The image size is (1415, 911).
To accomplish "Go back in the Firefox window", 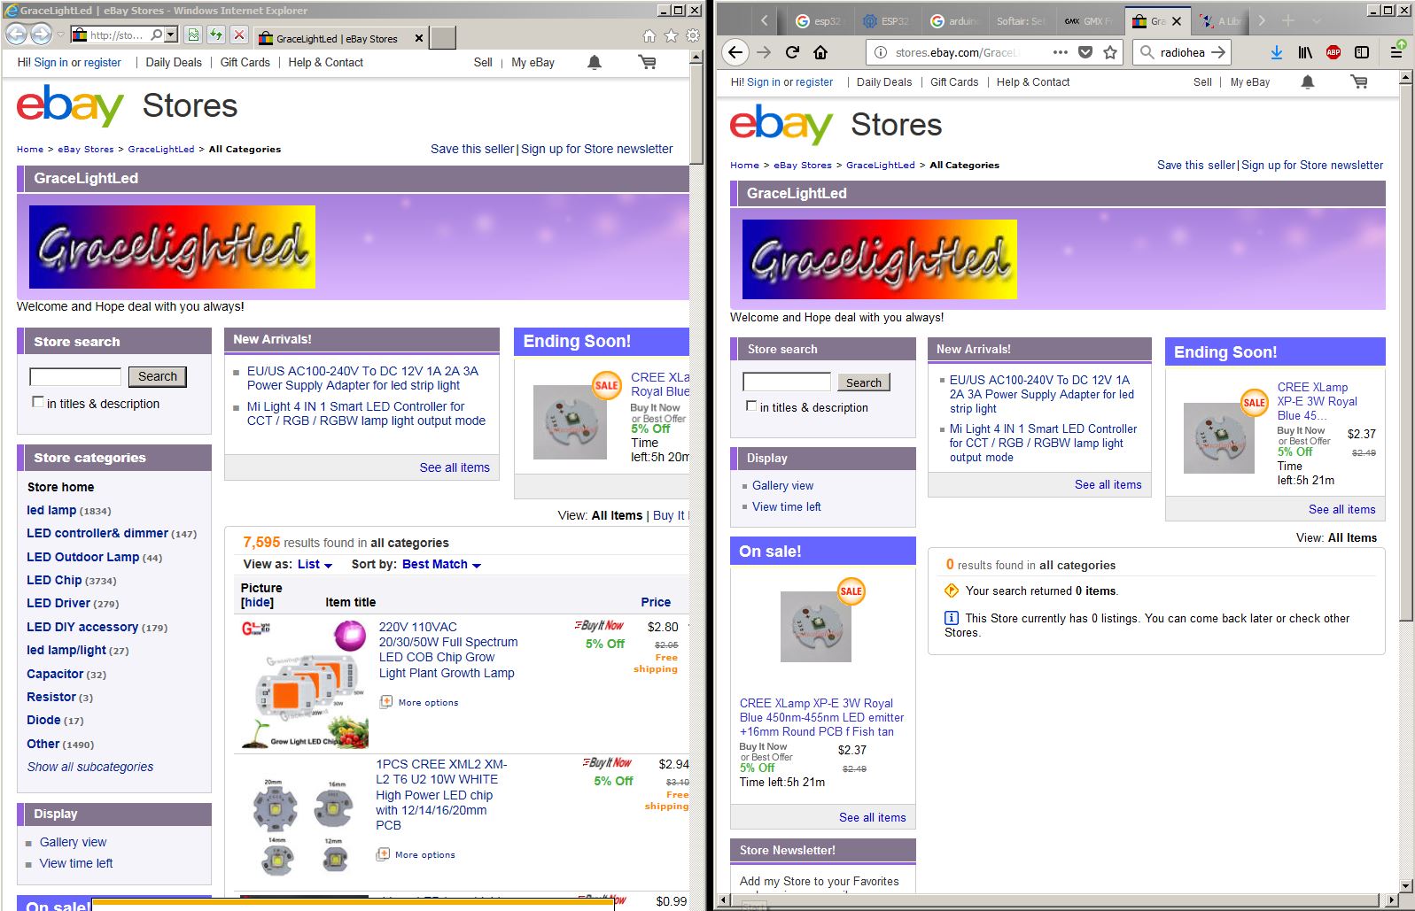I will coord(735,52).
